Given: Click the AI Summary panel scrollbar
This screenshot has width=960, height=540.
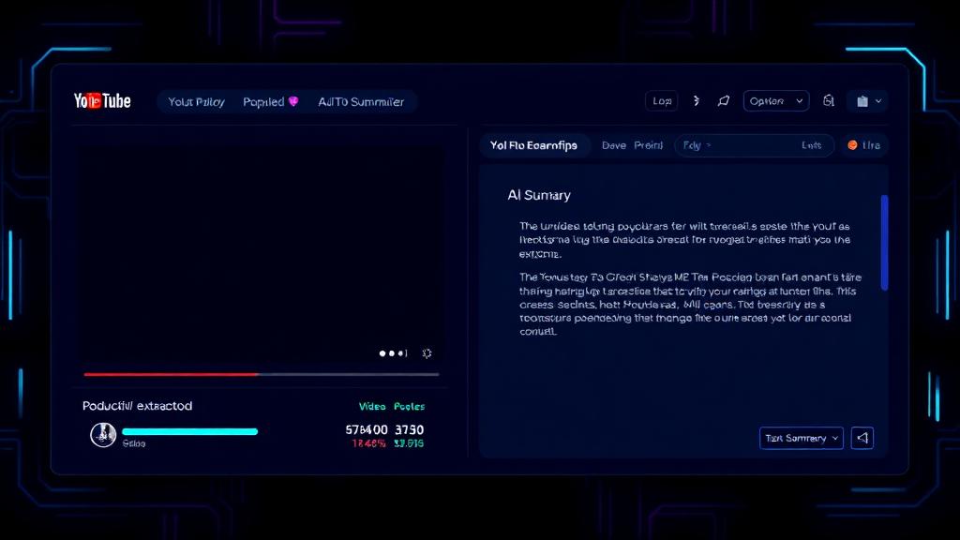Looking at the screenshot, I should click(884, 243).
